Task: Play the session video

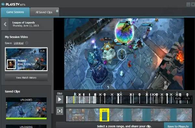Action: coord(59,99)
